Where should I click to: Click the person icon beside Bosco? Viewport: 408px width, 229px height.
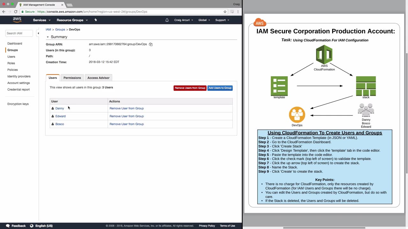point(53,124)
